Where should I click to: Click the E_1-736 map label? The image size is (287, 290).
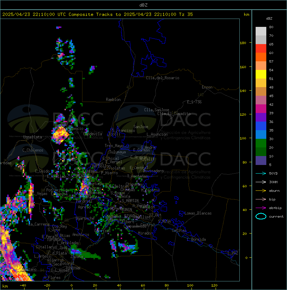[x=194, y=102]
